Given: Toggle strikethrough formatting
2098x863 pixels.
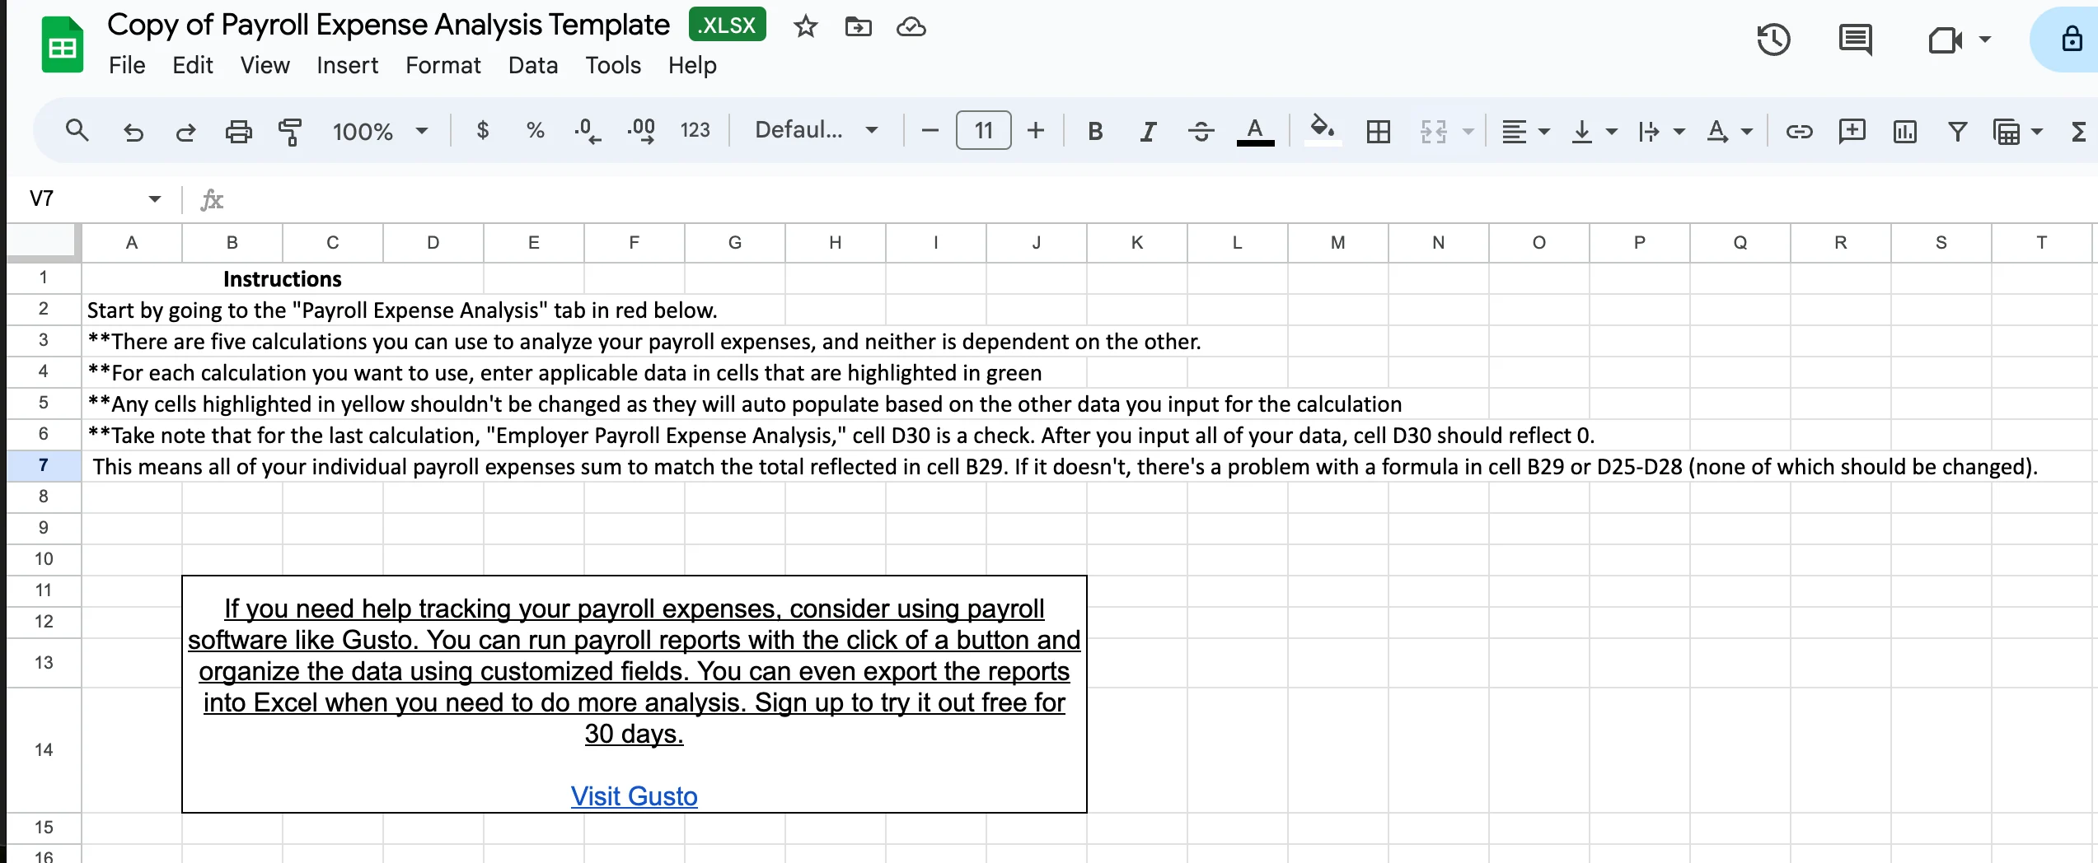Looking at the screenshot, I should (x=1201, y=131).
